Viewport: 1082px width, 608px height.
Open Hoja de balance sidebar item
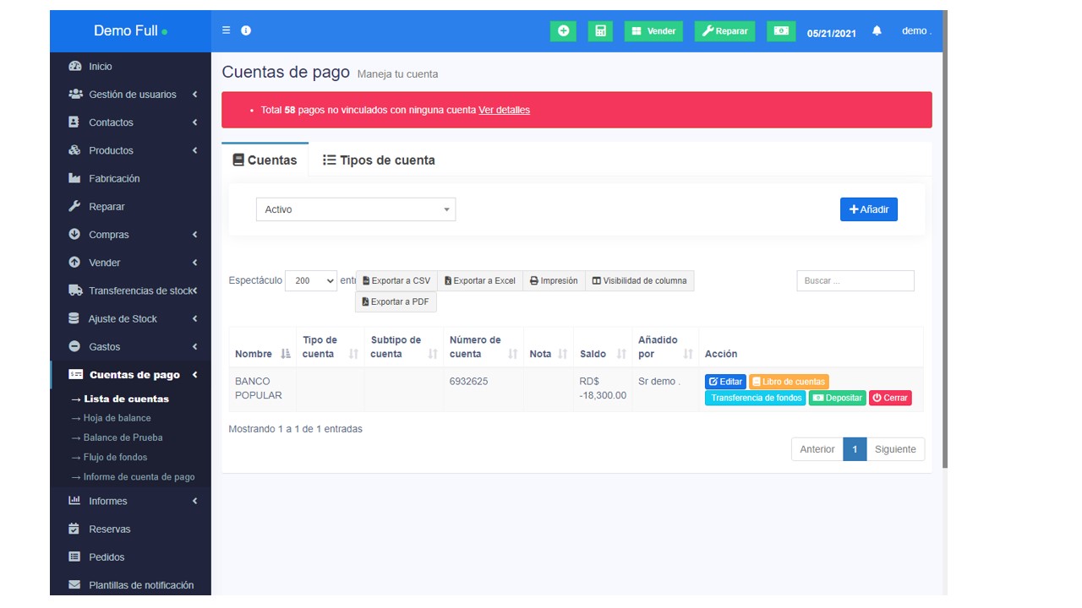pos(117,418)
